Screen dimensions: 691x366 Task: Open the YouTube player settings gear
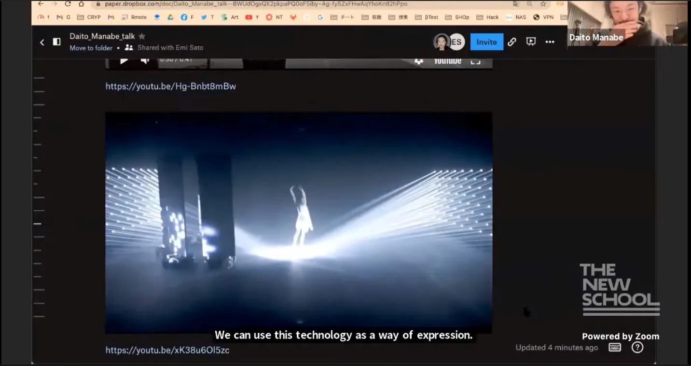(419, 62)
